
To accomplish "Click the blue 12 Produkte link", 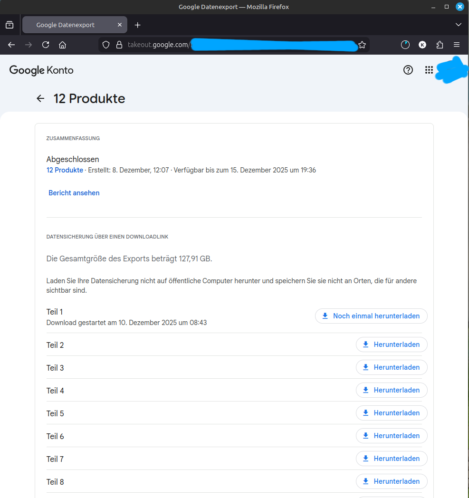I will [65, 170].
